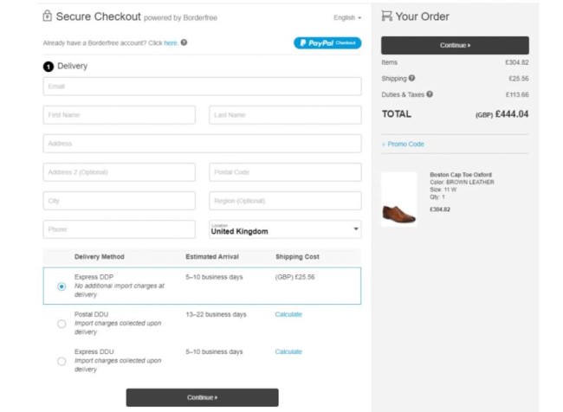Open the Location country dropdown
The width and height of the screenshot is (563, 412).
[285, 229]
